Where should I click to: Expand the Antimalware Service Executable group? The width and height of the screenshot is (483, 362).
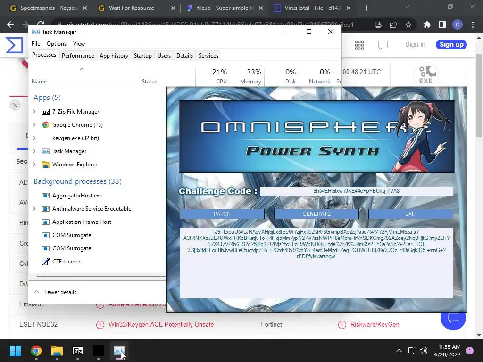[x=34, y=209]
